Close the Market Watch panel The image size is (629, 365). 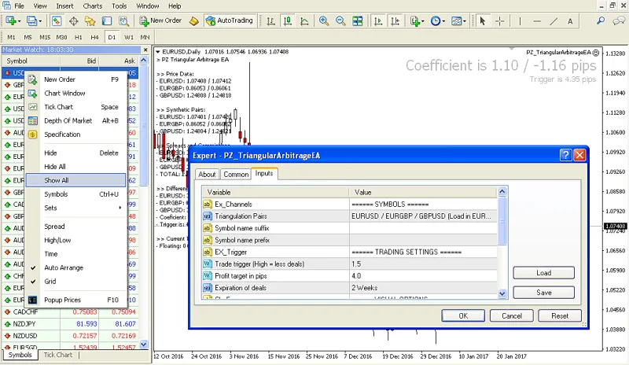145,50
